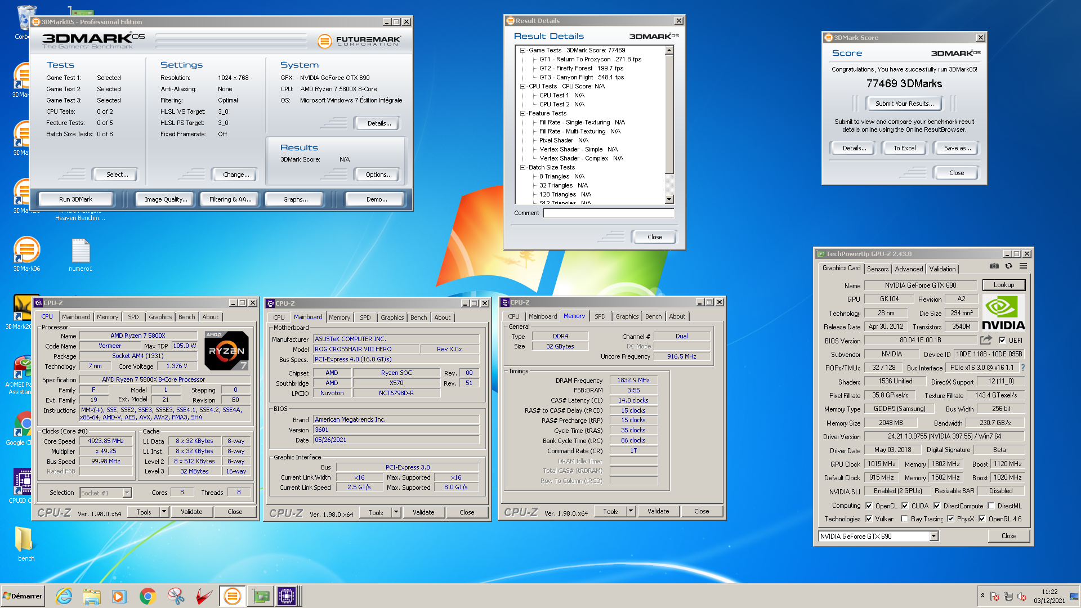Viewport: 1081px width, 608px height.
Task: Collapse the Feature Tests tree node
Action: point(522,113)
